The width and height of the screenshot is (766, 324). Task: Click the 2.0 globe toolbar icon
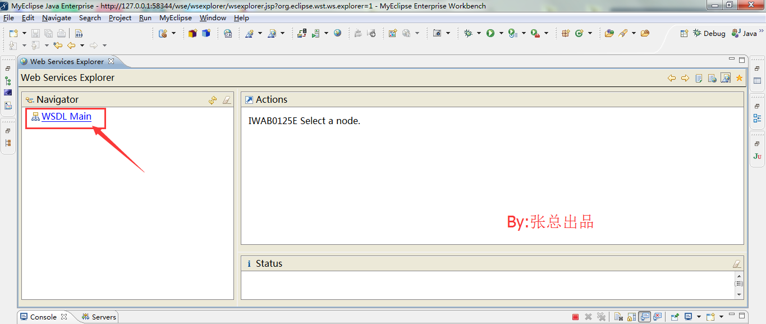point(228,34)
